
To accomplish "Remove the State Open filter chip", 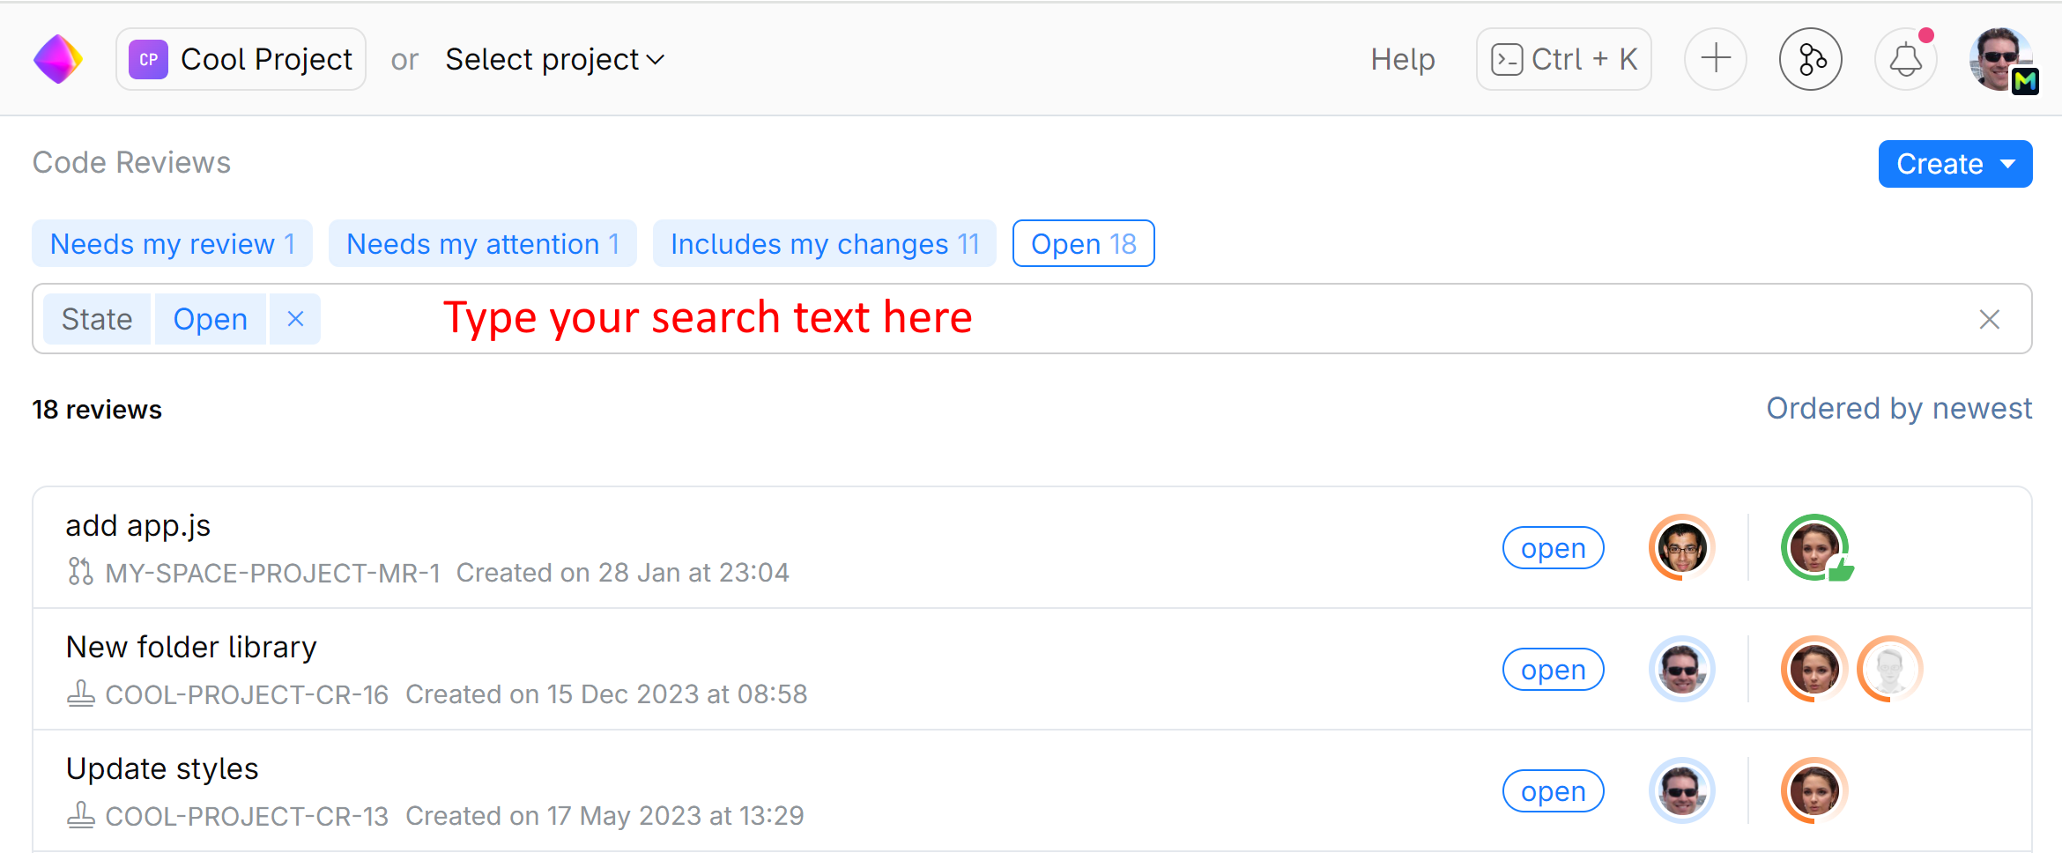I will click(x=294, y=318).
